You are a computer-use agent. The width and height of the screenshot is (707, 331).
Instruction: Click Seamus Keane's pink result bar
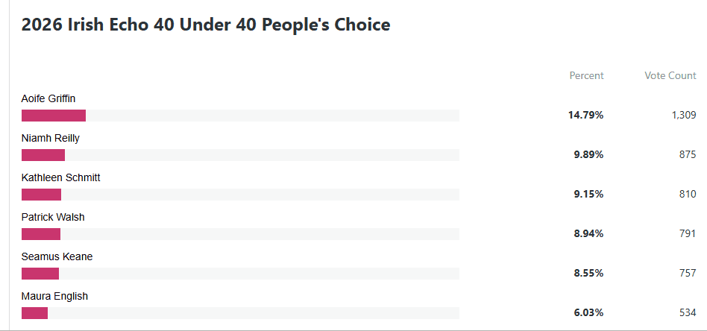[40, 274]
